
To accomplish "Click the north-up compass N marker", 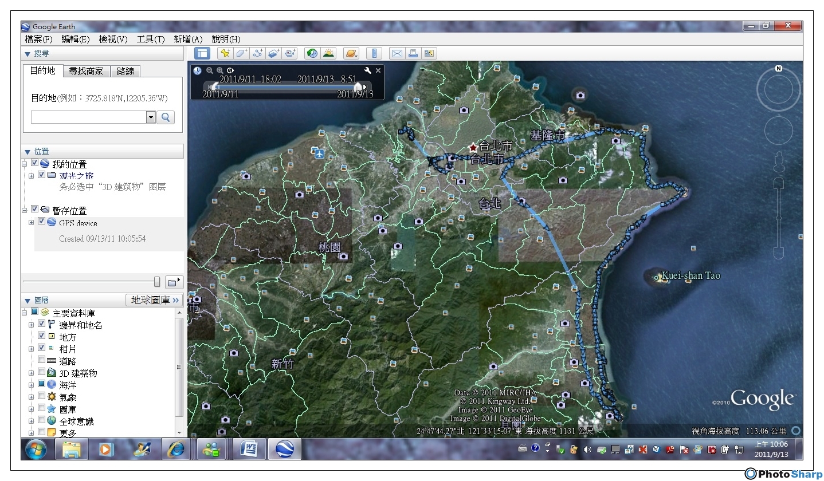I will [x=779, y=69].
